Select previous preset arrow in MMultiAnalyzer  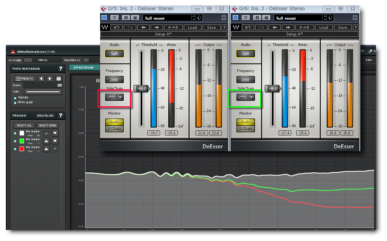[41, 79]
